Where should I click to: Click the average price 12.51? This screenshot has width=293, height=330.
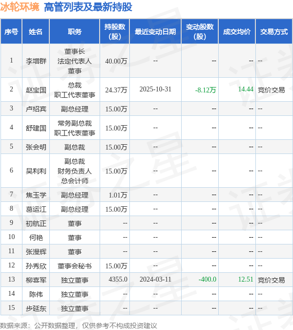[x=246, y=279]
